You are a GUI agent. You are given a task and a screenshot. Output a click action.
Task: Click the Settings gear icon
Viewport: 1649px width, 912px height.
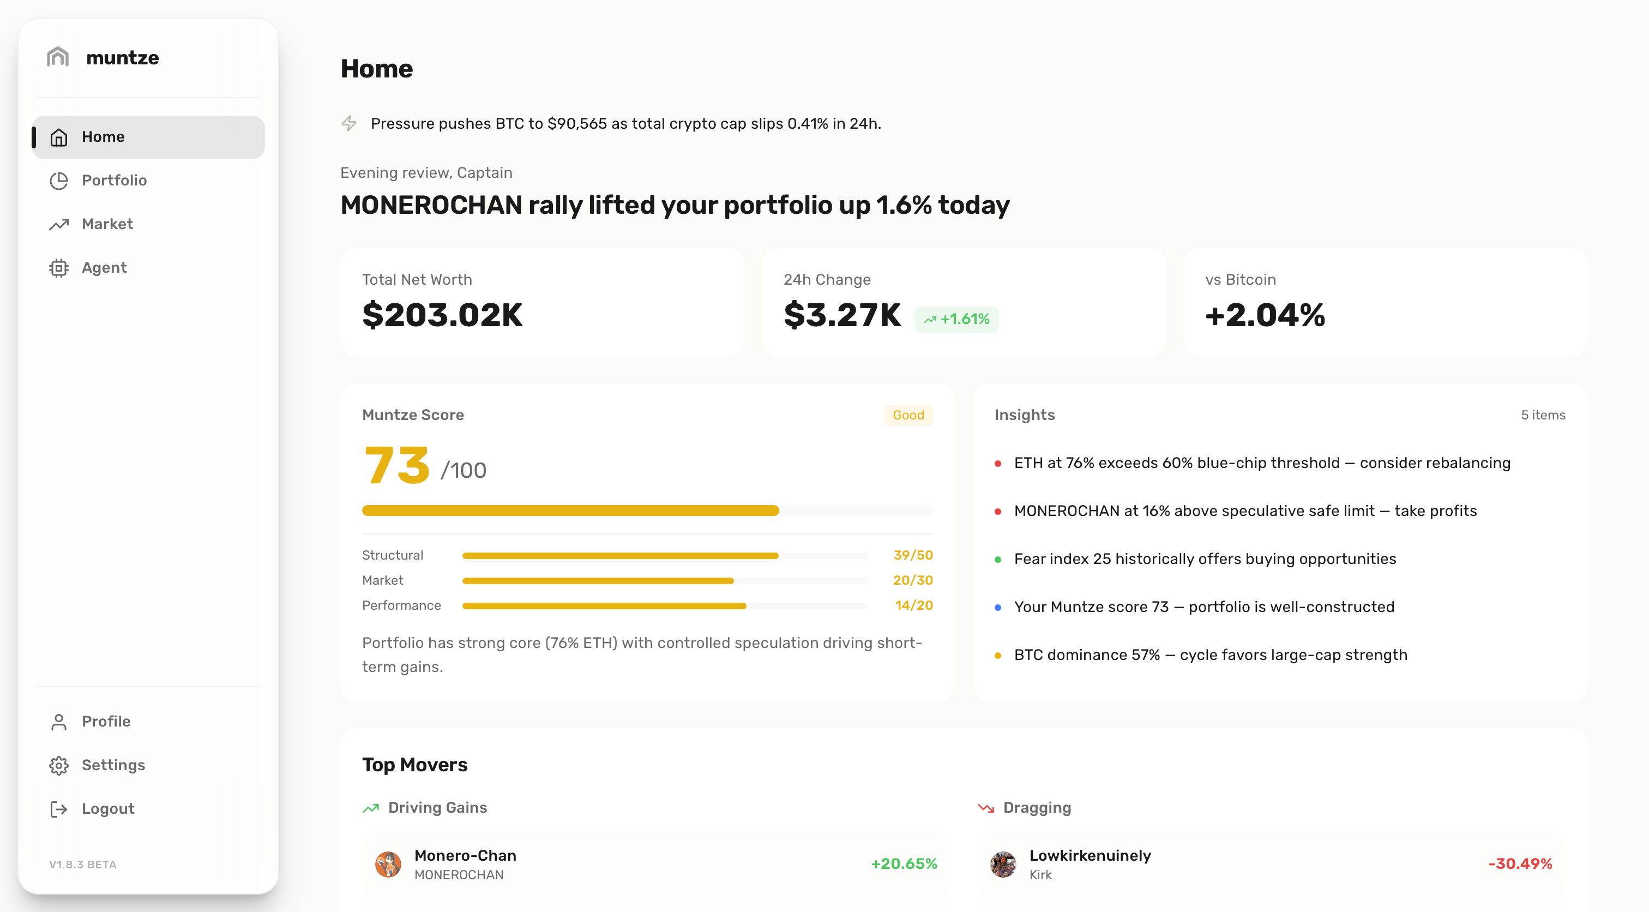coord(59,765)
